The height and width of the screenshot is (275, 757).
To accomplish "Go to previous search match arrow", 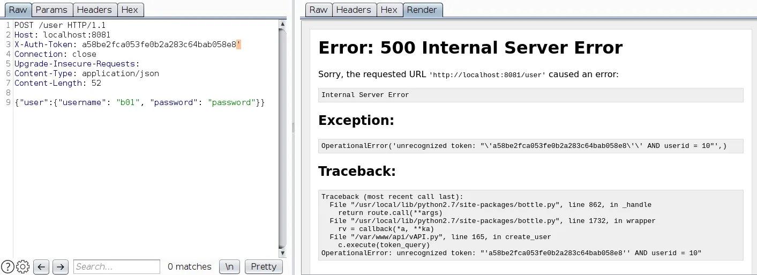I will pyautogui.click(x=41, y=266).
